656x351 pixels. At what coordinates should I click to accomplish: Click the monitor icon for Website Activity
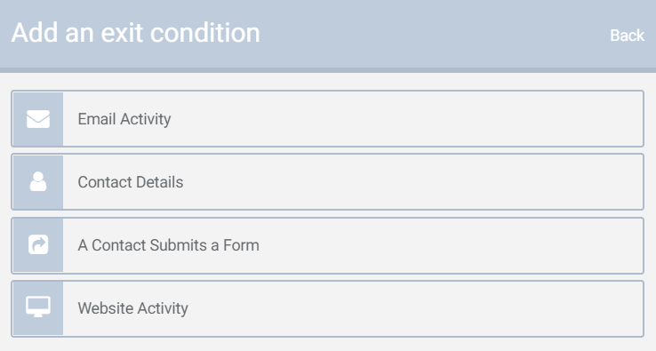coord(38,307)
